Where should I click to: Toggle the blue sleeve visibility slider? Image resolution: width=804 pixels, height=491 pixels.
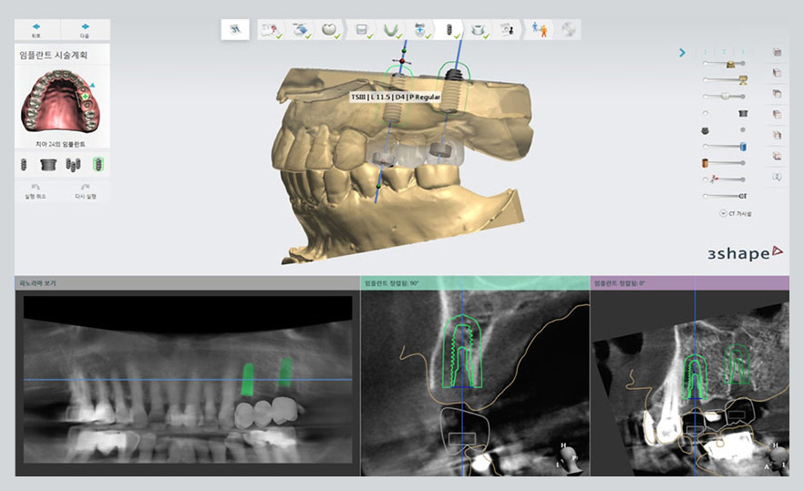(742, 146)
